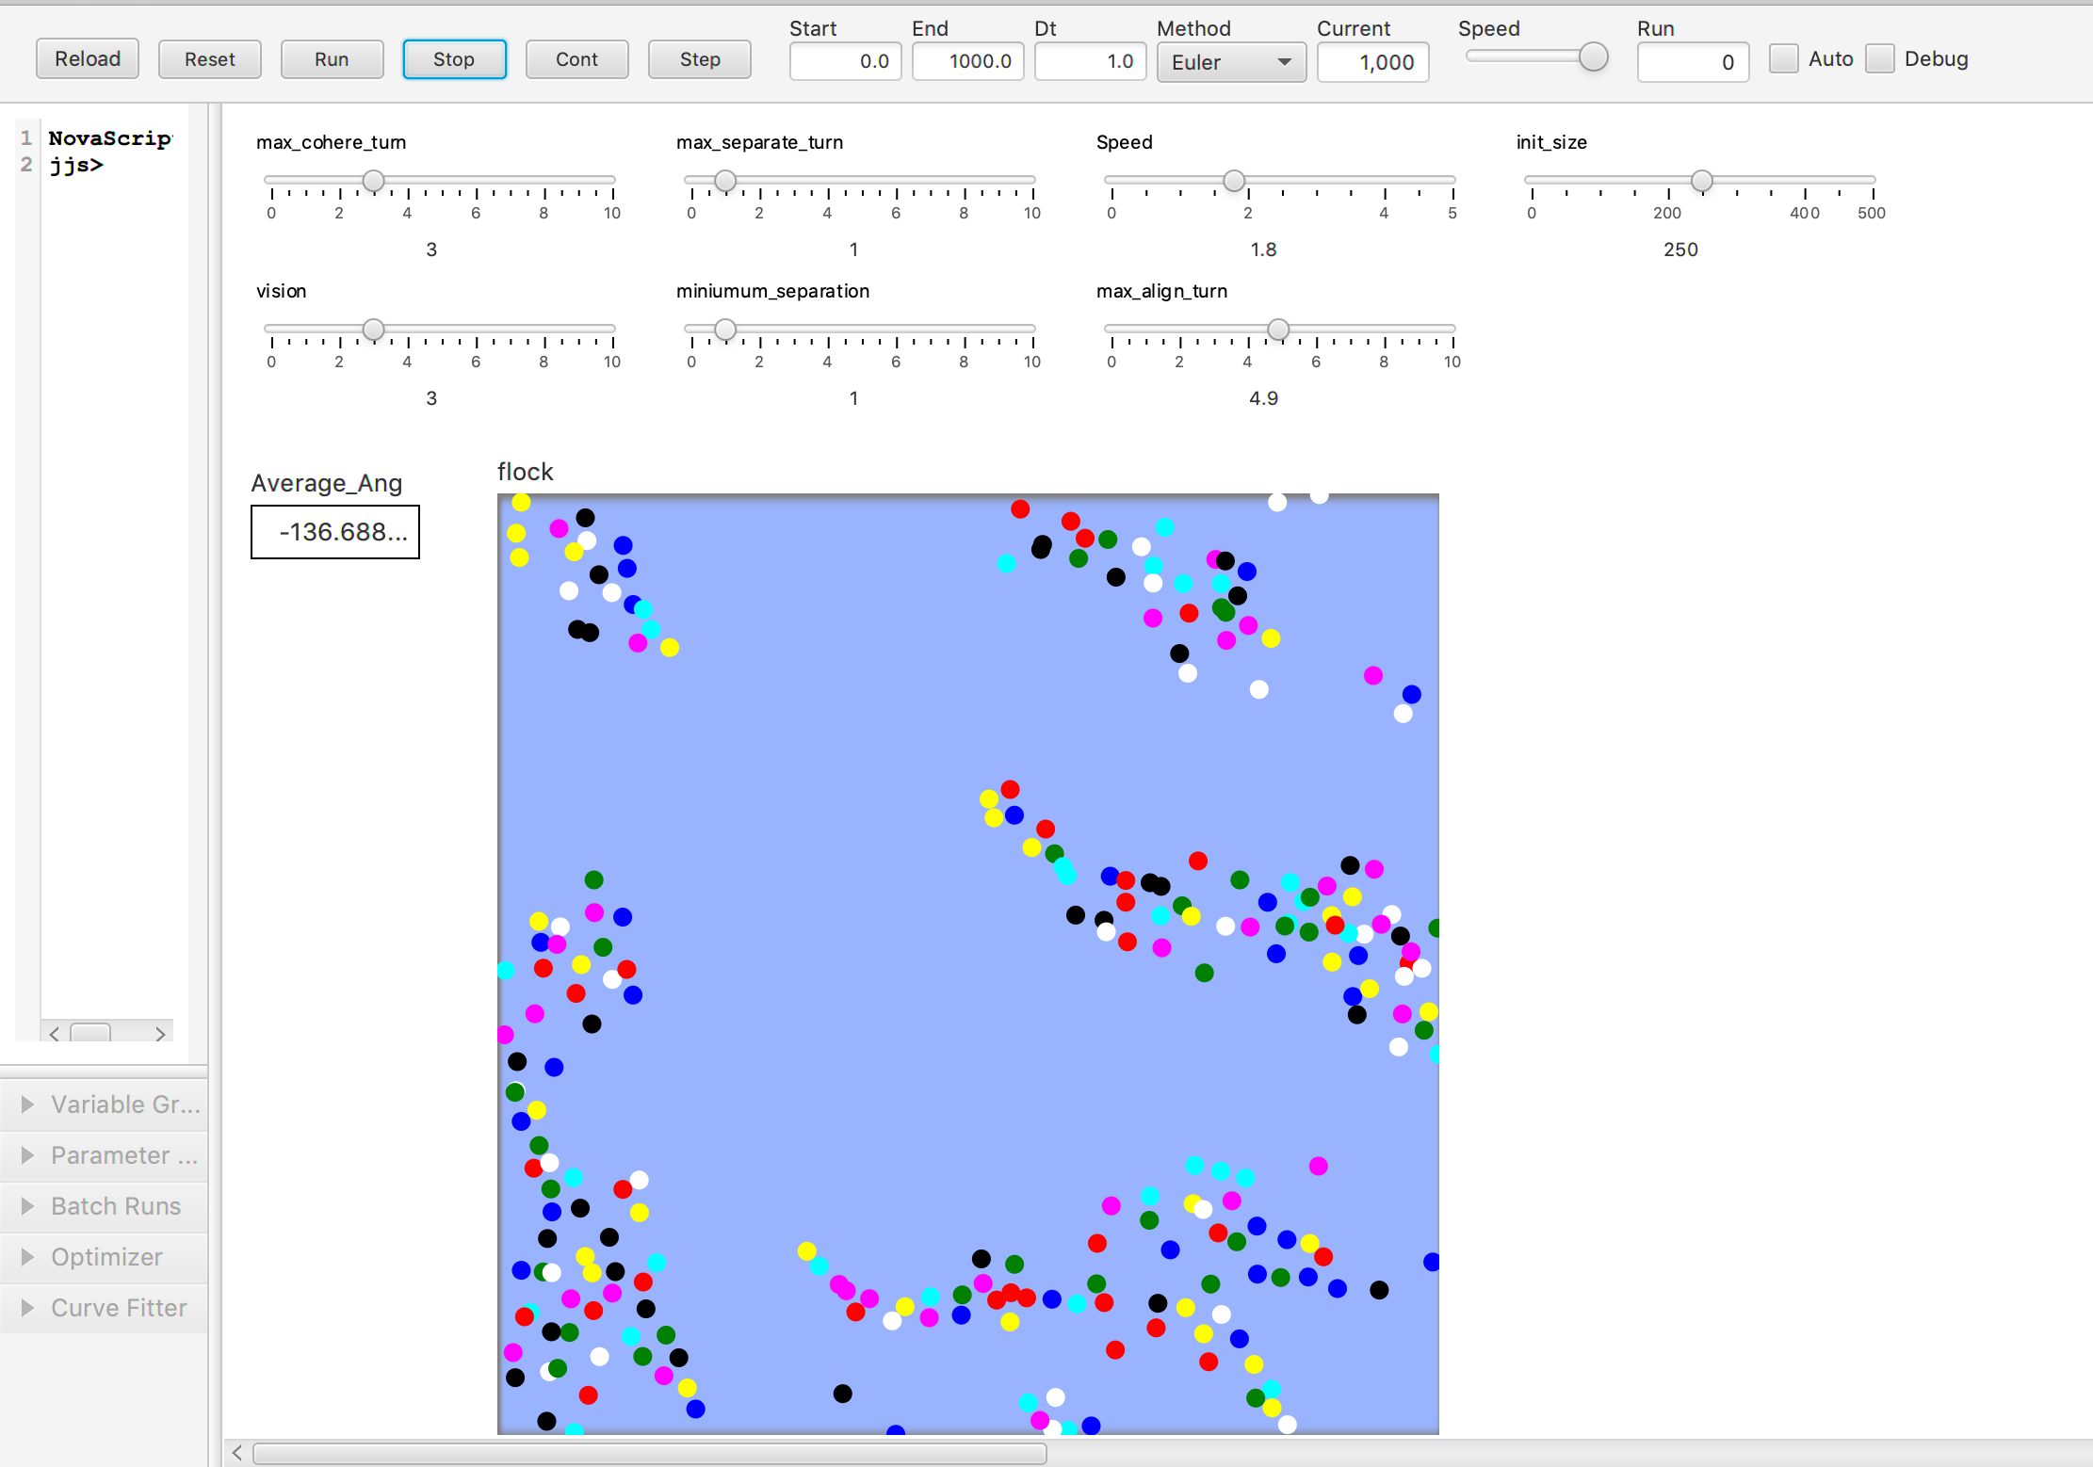
Task: Click the Start time input field
Action: (845, 62)
